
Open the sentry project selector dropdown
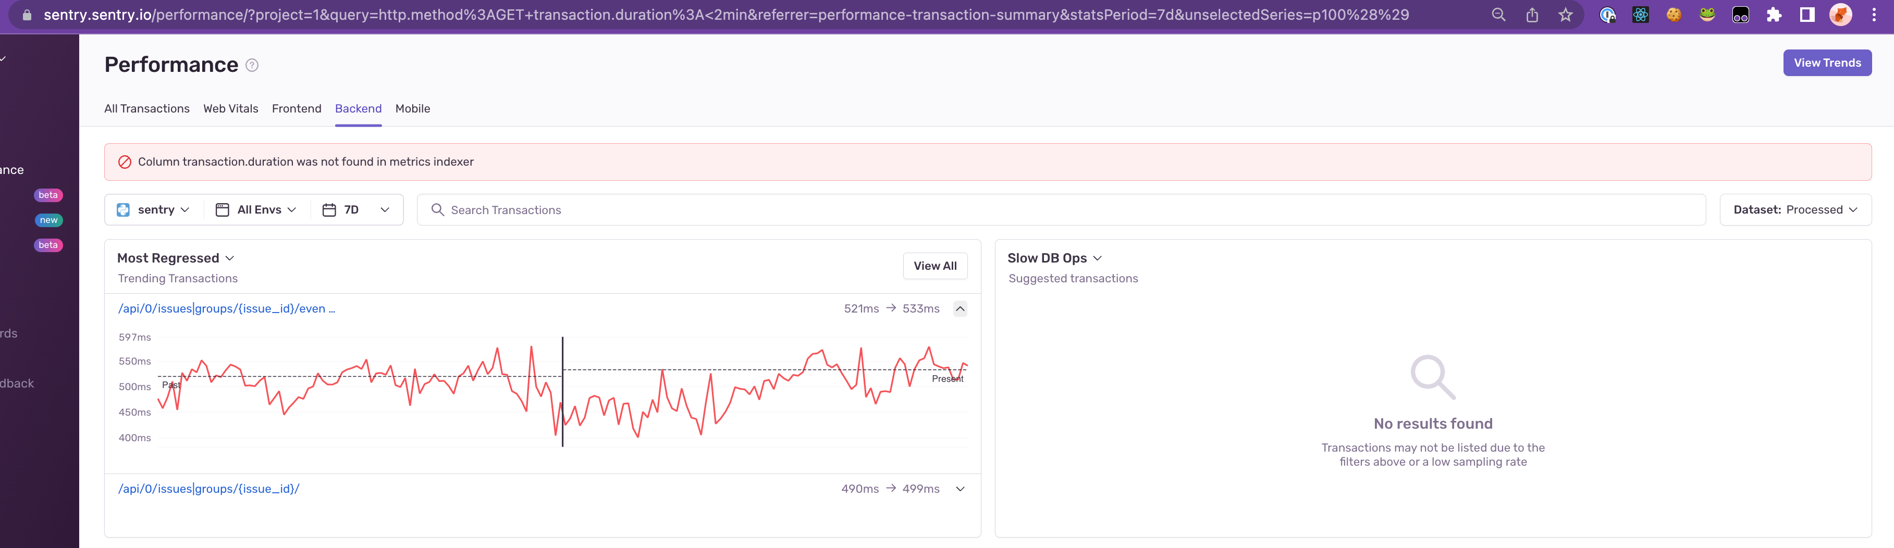click(x=154, y=210)
